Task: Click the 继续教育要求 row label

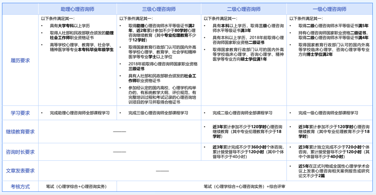Action: pos(20,132)
